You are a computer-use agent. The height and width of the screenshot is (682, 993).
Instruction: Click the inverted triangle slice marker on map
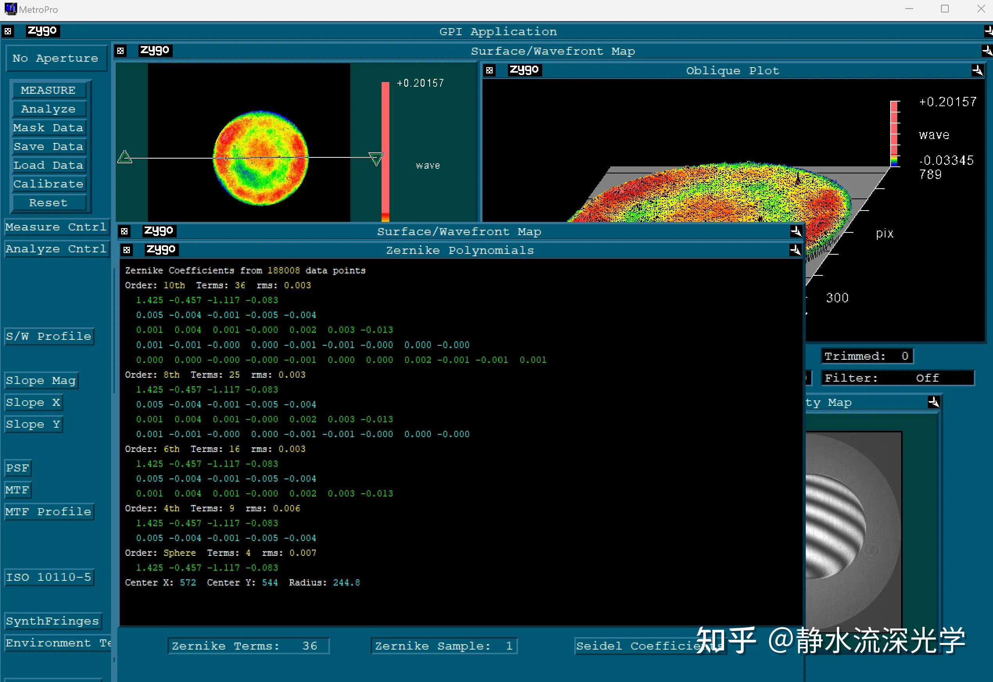(375, 159)
